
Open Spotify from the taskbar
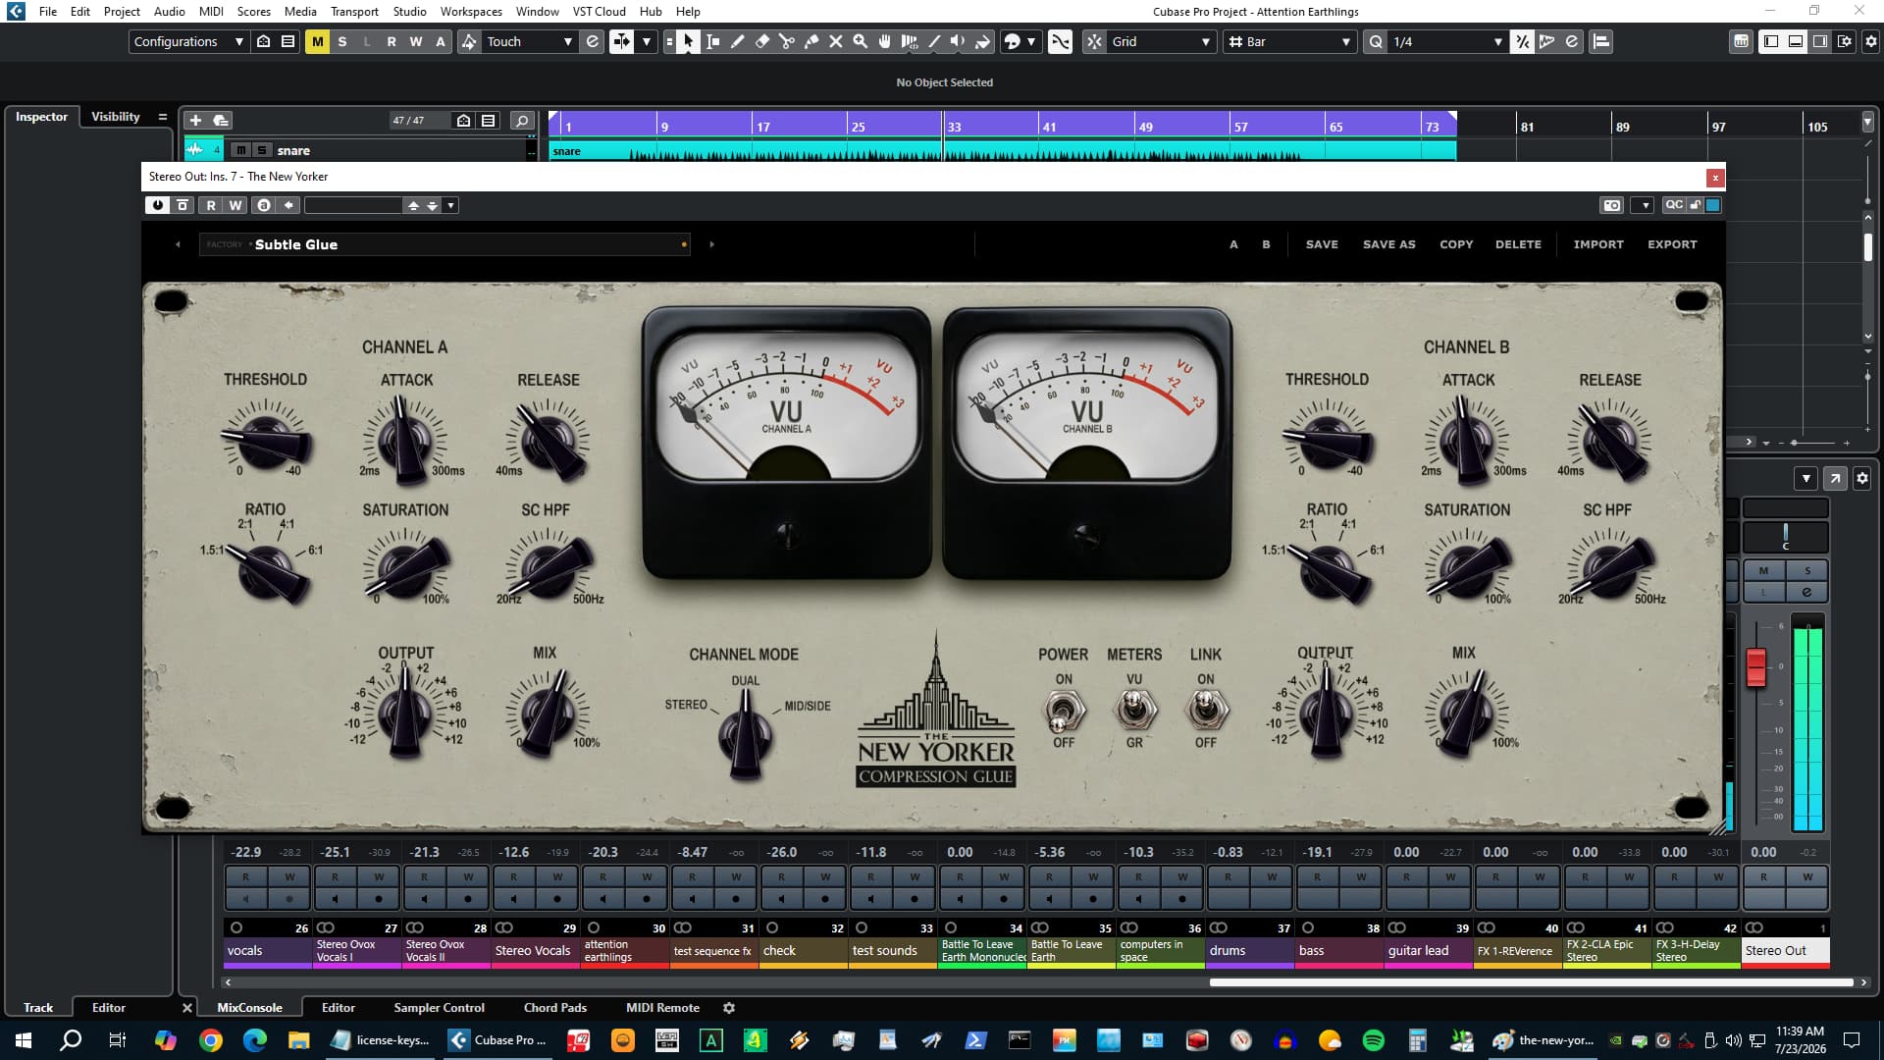[1374, 1040]
